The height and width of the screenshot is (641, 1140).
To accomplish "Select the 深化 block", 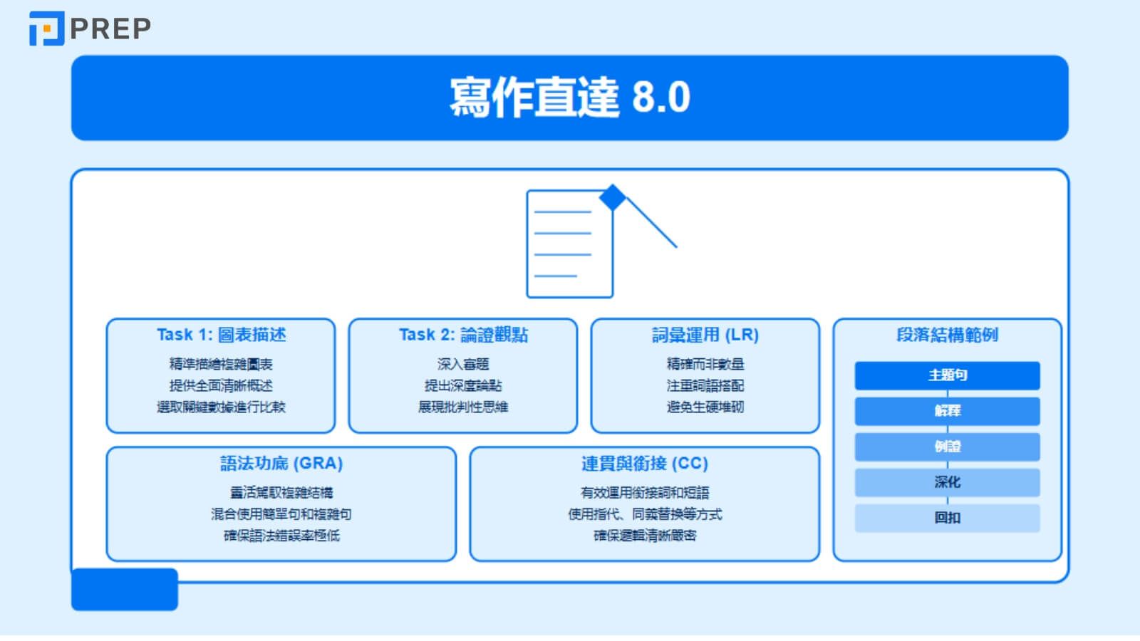I will click(948, 482).
